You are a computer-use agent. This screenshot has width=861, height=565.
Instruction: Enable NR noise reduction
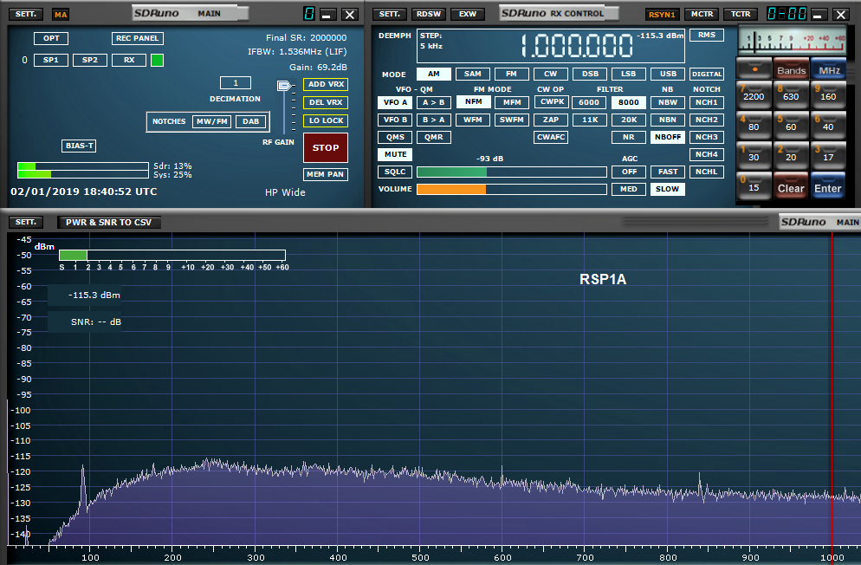tap(629, 137)
